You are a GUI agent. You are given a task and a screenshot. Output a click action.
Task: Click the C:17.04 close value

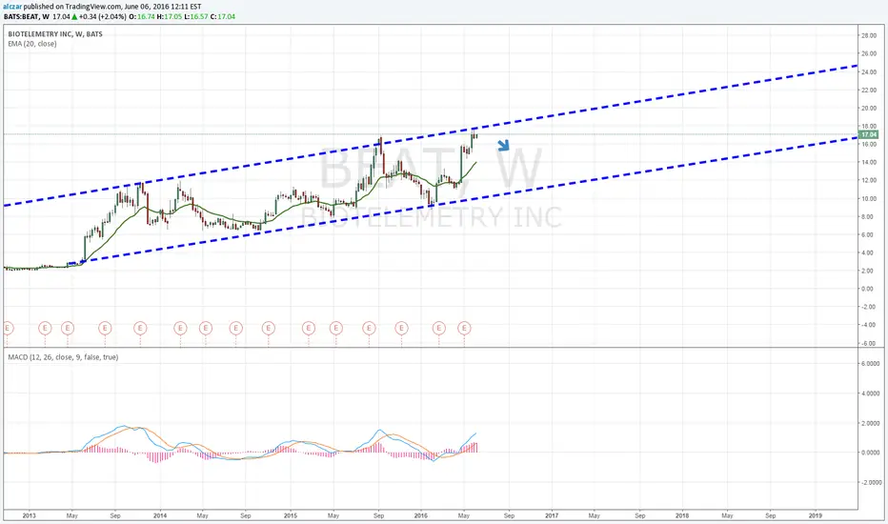pyautogui.click(x=223, y=16)
